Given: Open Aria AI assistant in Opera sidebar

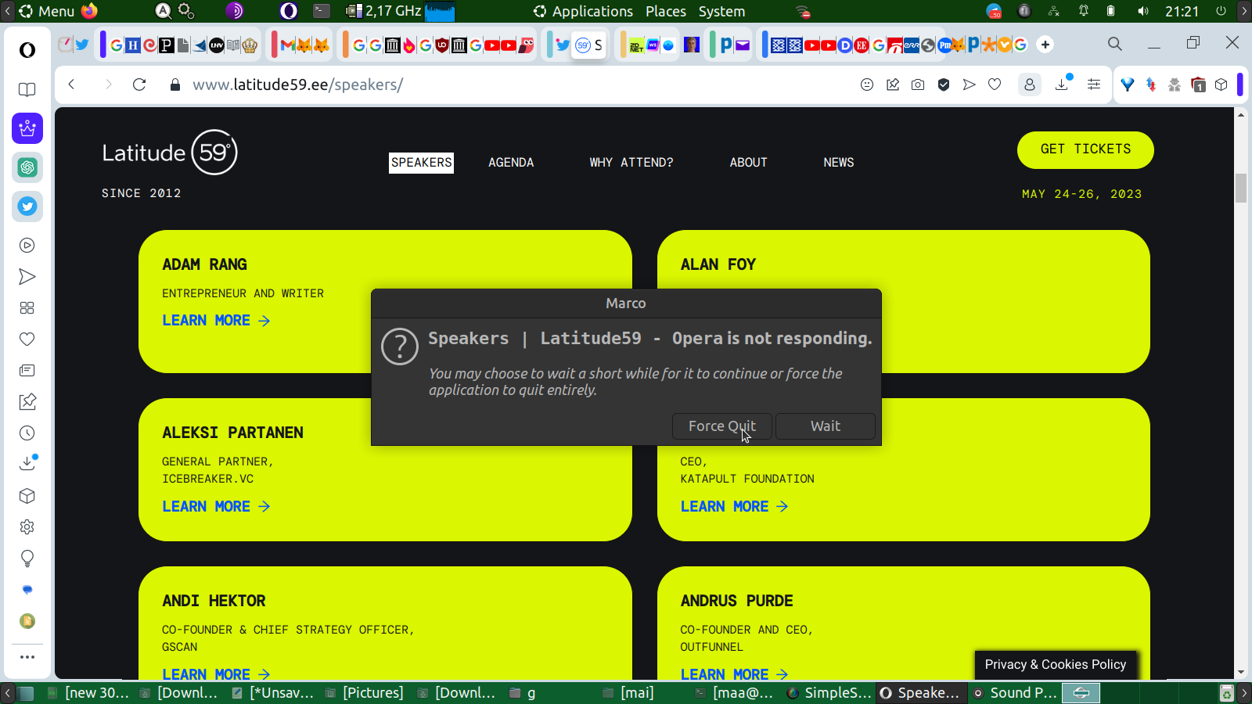Looking at the screenshot, I should (27, 128).
